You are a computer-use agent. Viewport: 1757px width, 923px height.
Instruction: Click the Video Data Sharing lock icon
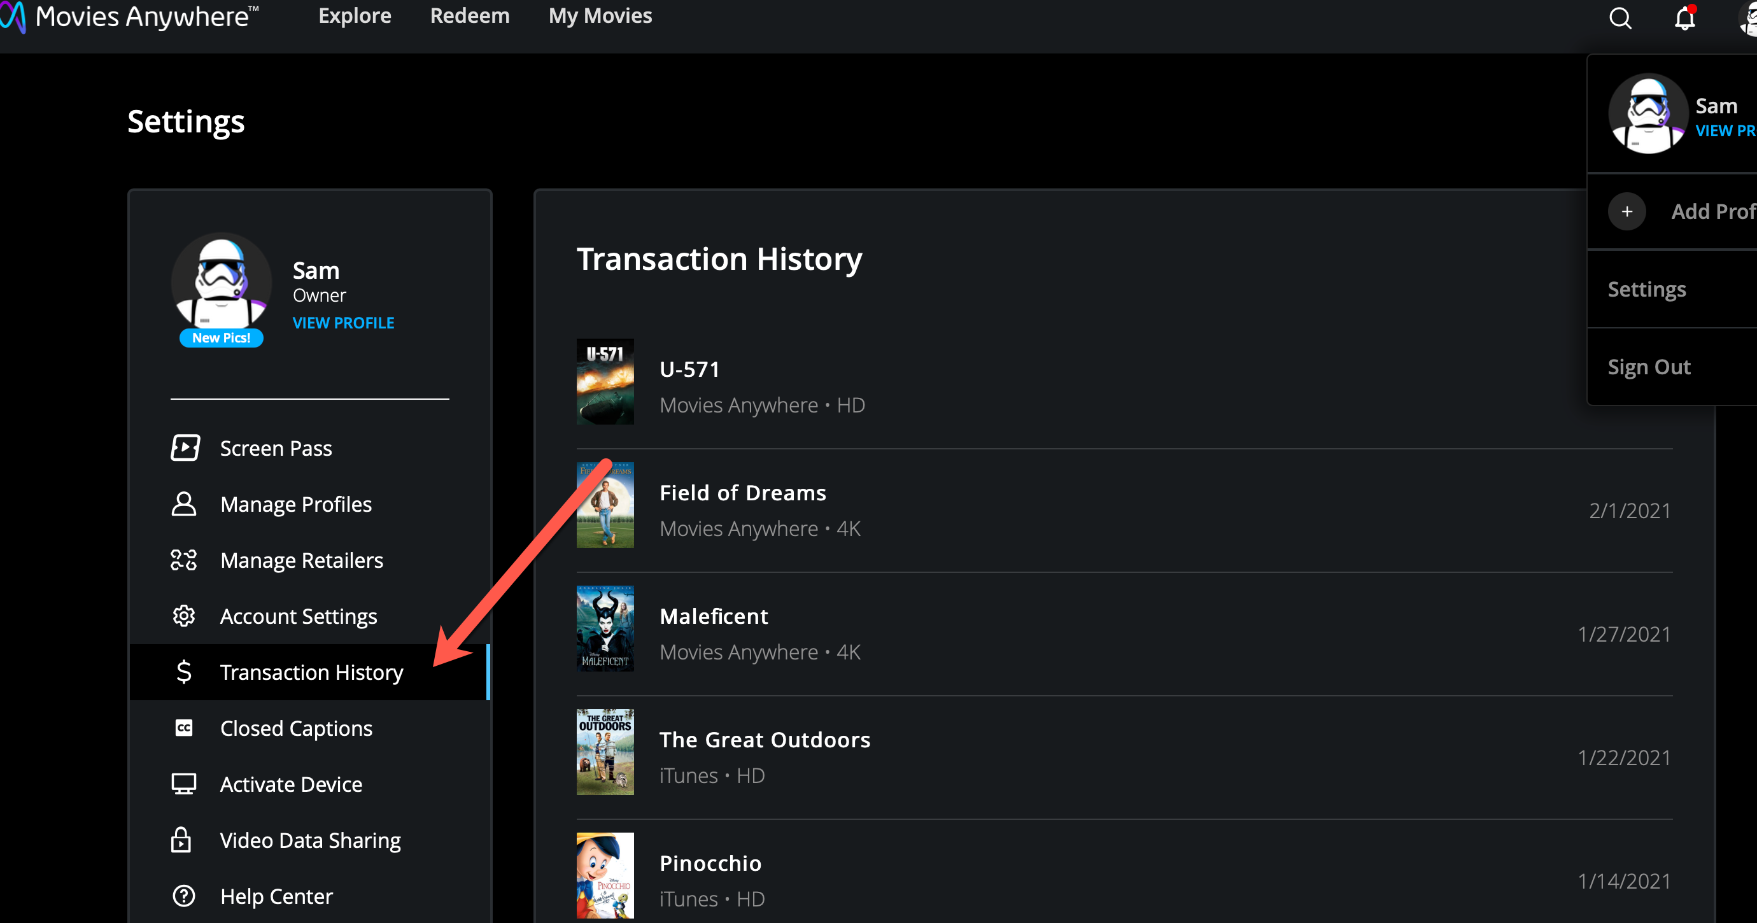pyautogui.click(x=181, y=840)
